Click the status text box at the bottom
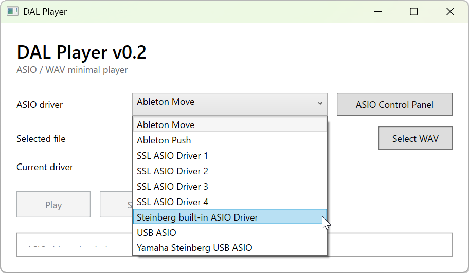The height and width of the screenshot is (273, 469). click(x=234, y=245)
